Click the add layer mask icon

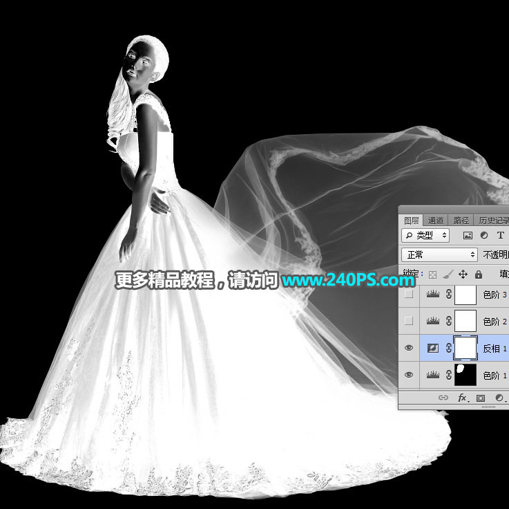(481, 398)
